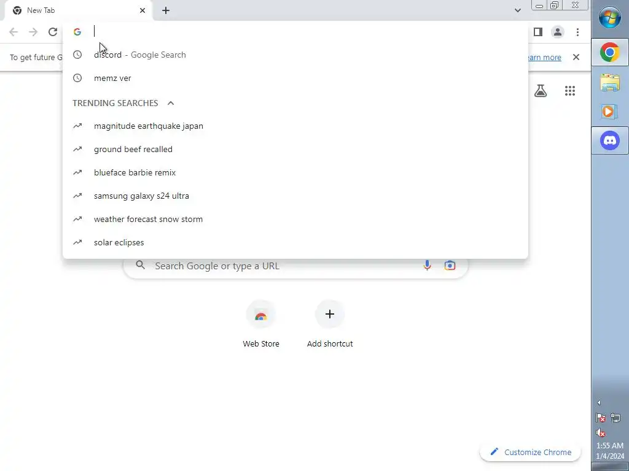Open the Search Labs flask icon
The height and width of the screenshot is (471, 629).
(541, 91)
